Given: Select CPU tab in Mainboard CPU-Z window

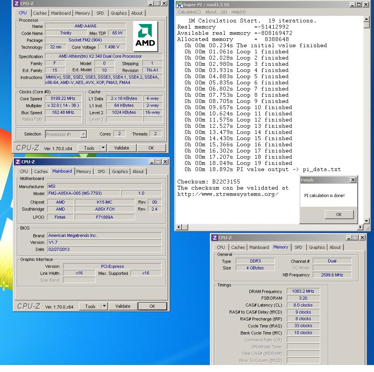Looking at the screenshot, I should pyautogui.click(x=24, y=171).
